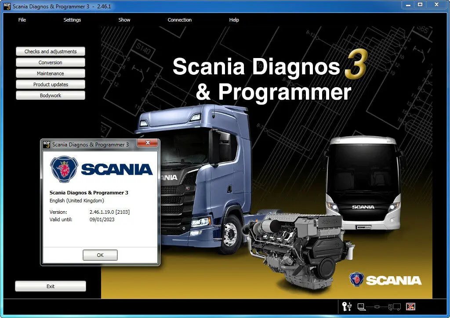Screen dimensions: 450x318
Task: Maximize the main application window
Action: point(420,4)
